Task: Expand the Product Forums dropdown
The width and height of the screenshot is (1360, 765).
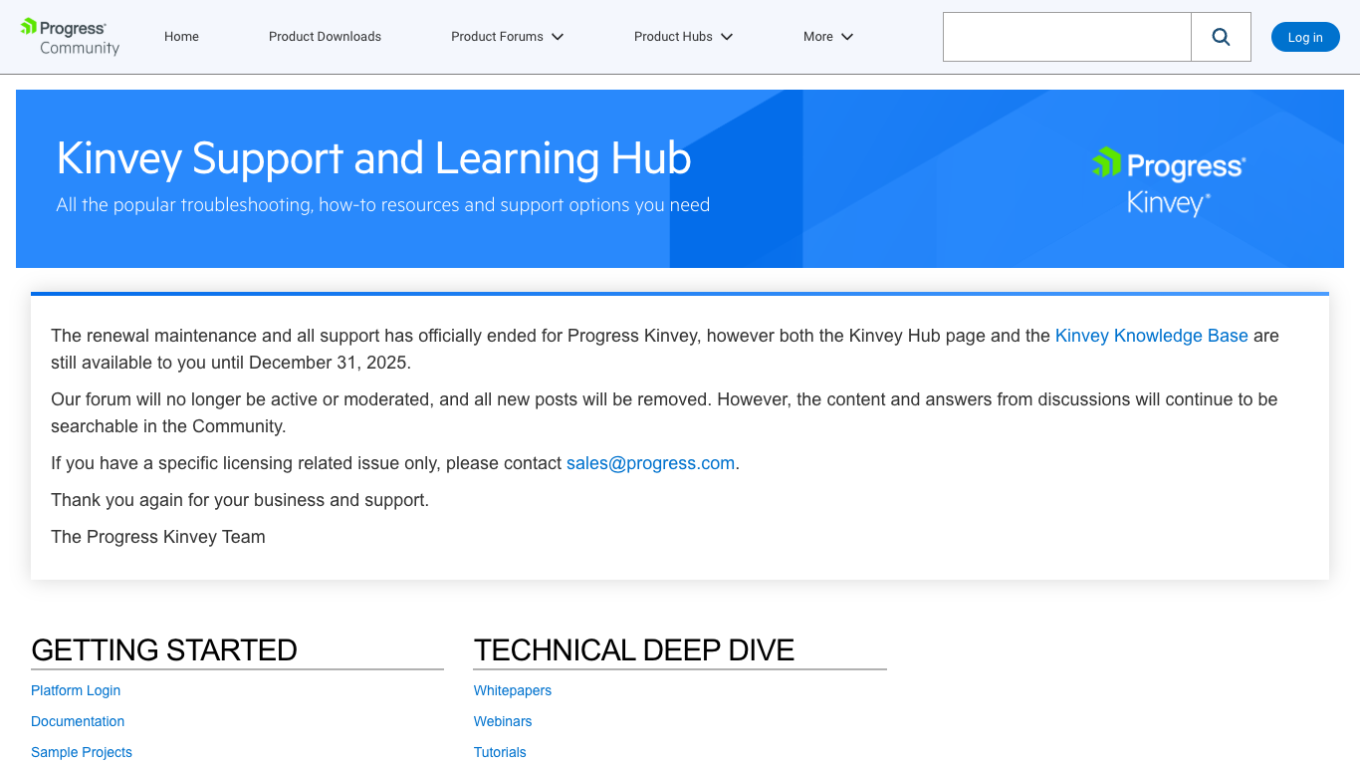Action: point(508,37)
